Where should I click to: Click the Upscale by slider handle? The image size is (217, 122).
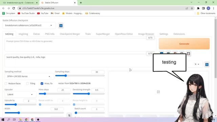click(16, 104)
